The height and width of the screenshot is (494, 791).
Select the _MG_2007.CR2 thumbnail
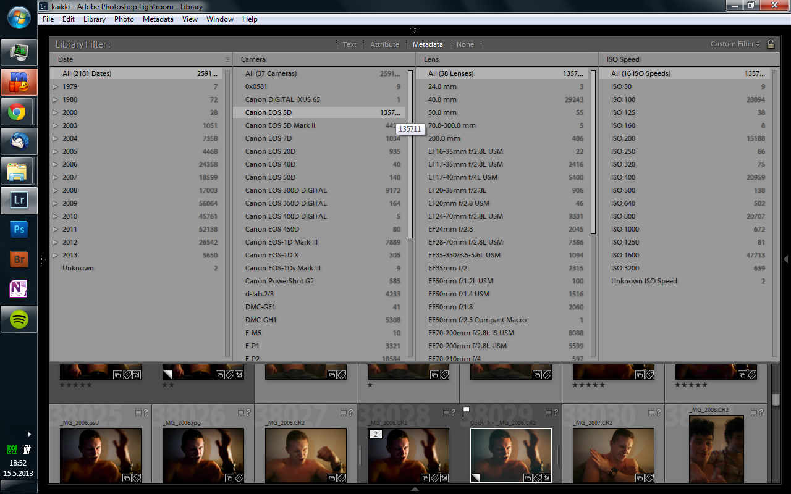click(x=614, y=455)
